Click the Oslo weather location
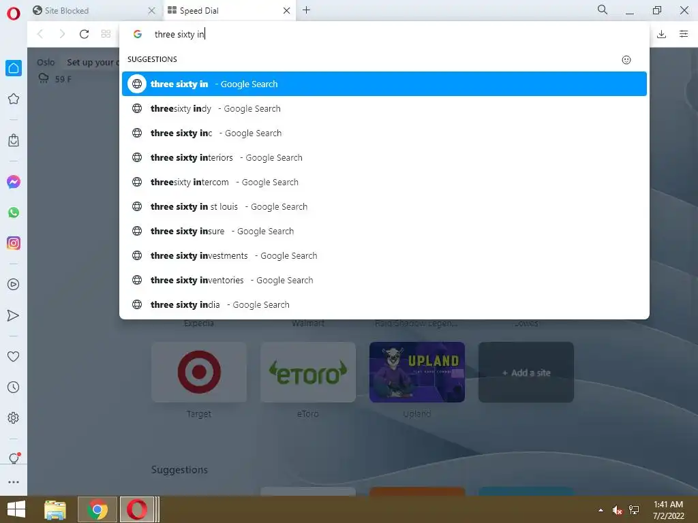The height and width of the screenshot is (523, 698). [x=46, y=62]
